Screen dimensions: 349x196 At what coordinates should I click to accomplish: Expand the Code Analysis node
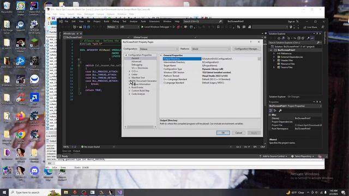129,94
